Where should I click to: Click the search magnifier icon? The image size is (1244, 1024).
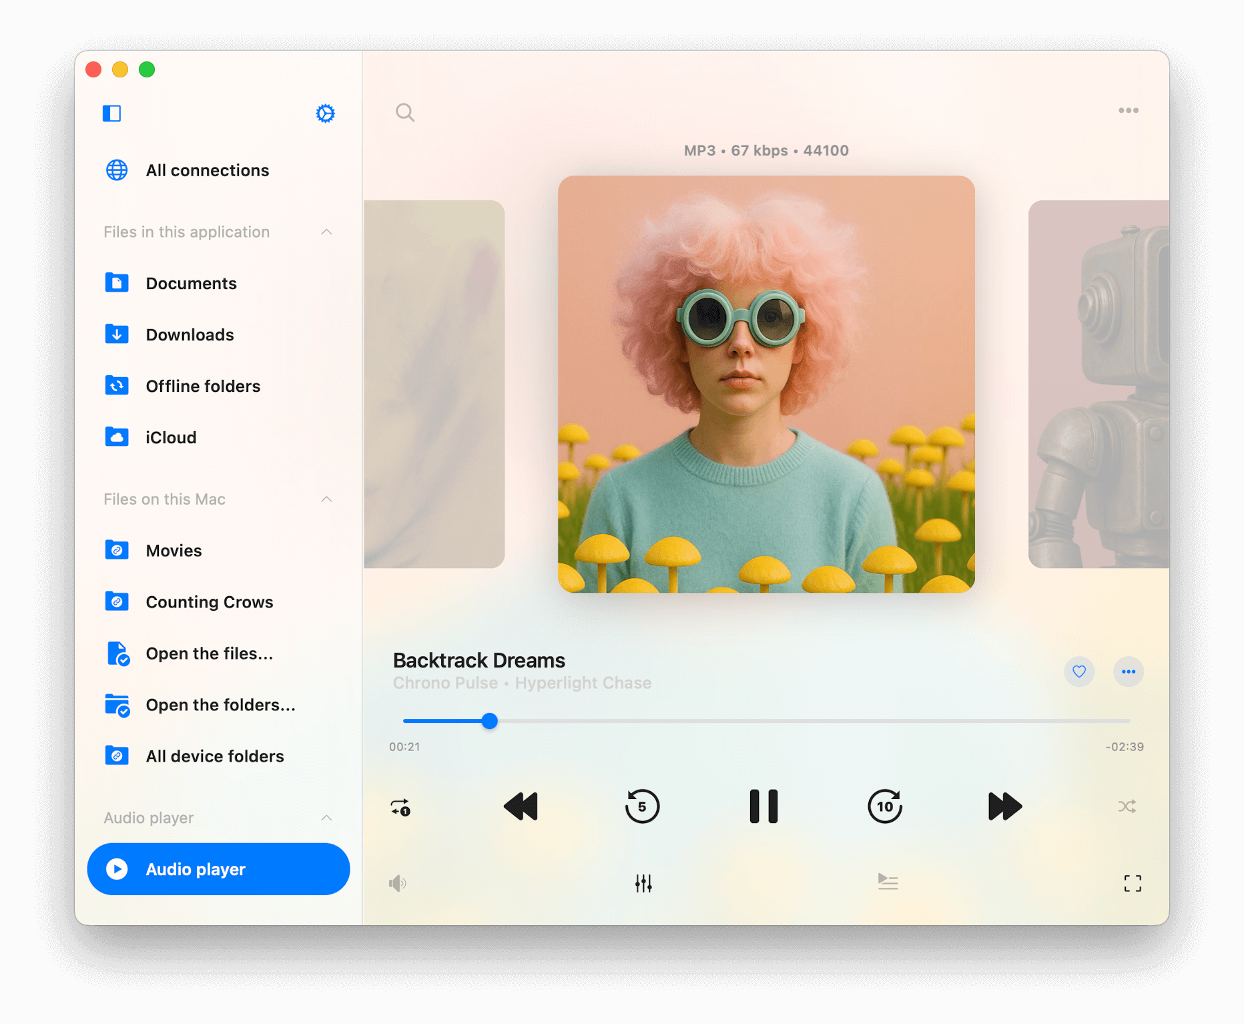[405, 112]
